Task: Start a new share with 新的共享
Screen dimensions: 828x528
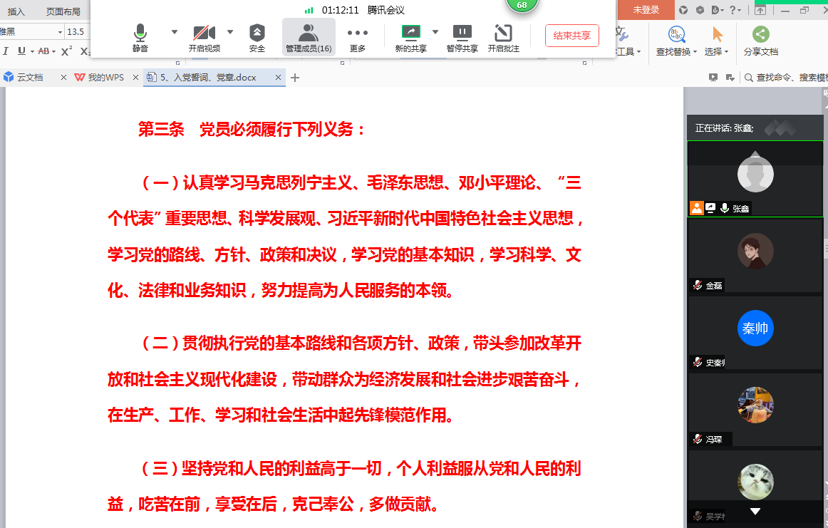Action: coord(410,38)
